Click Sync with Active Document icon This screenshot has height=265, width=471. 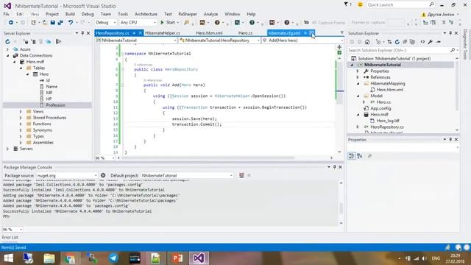(389, 42)
